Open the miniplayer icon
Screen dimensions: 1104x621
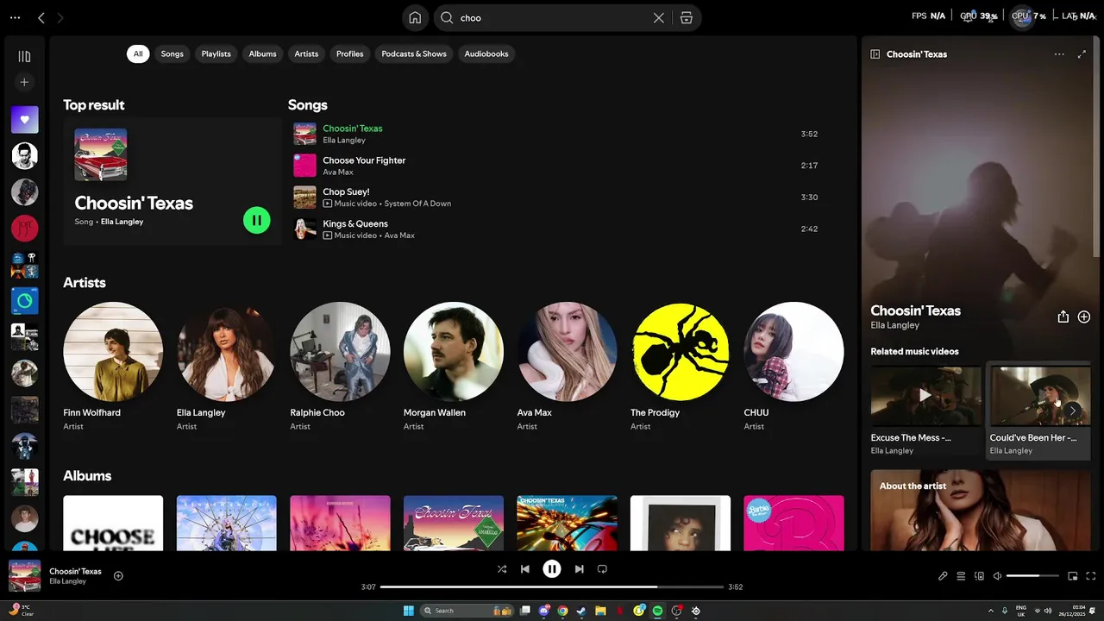tap(1073, 576)
